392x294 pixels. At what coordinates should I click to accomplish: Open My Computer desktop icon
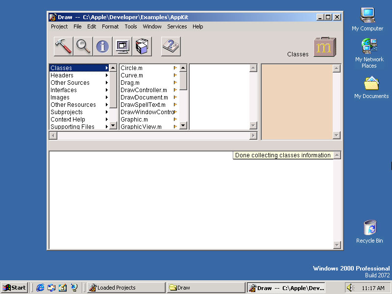click(367, 16)
